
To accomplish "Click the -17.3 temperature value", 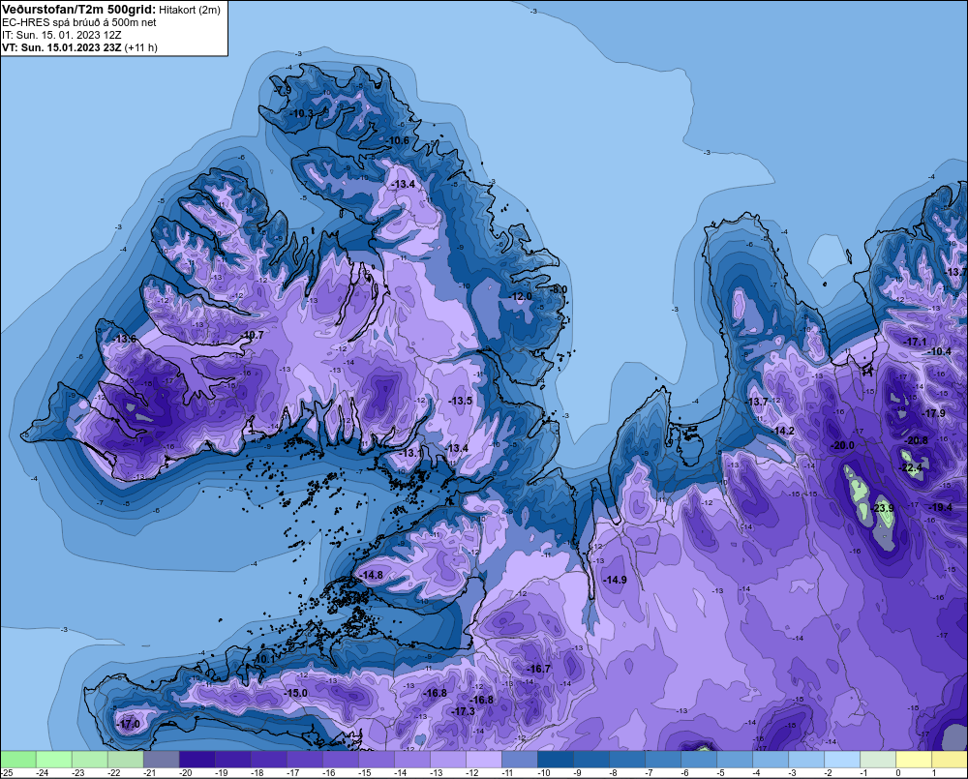I will click(x=464, y=711).
